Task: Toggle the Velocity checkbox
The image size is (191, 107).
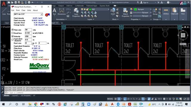Action: tap(13, 36)
